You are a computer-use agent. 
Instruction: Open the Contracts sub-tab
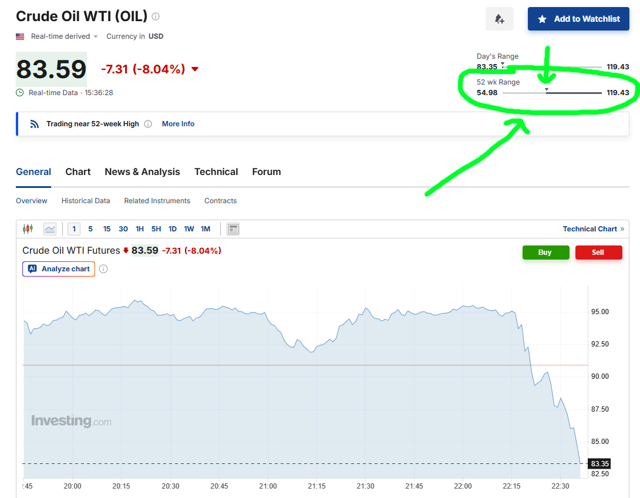click(x=220, y=201)
